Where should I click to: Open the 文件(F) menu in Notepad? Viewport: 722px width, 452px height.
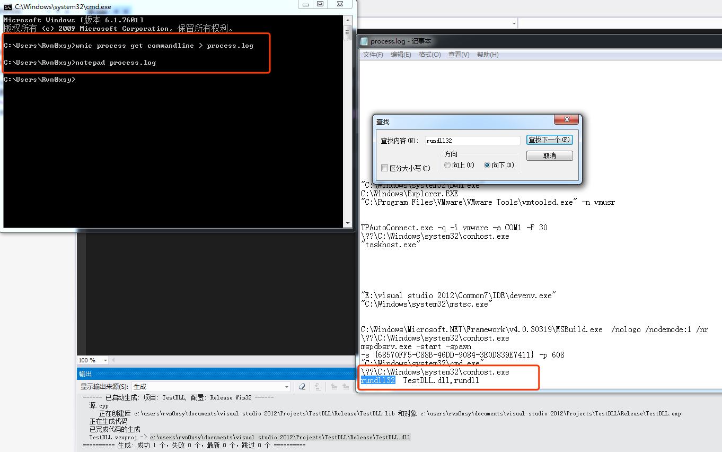373,55
